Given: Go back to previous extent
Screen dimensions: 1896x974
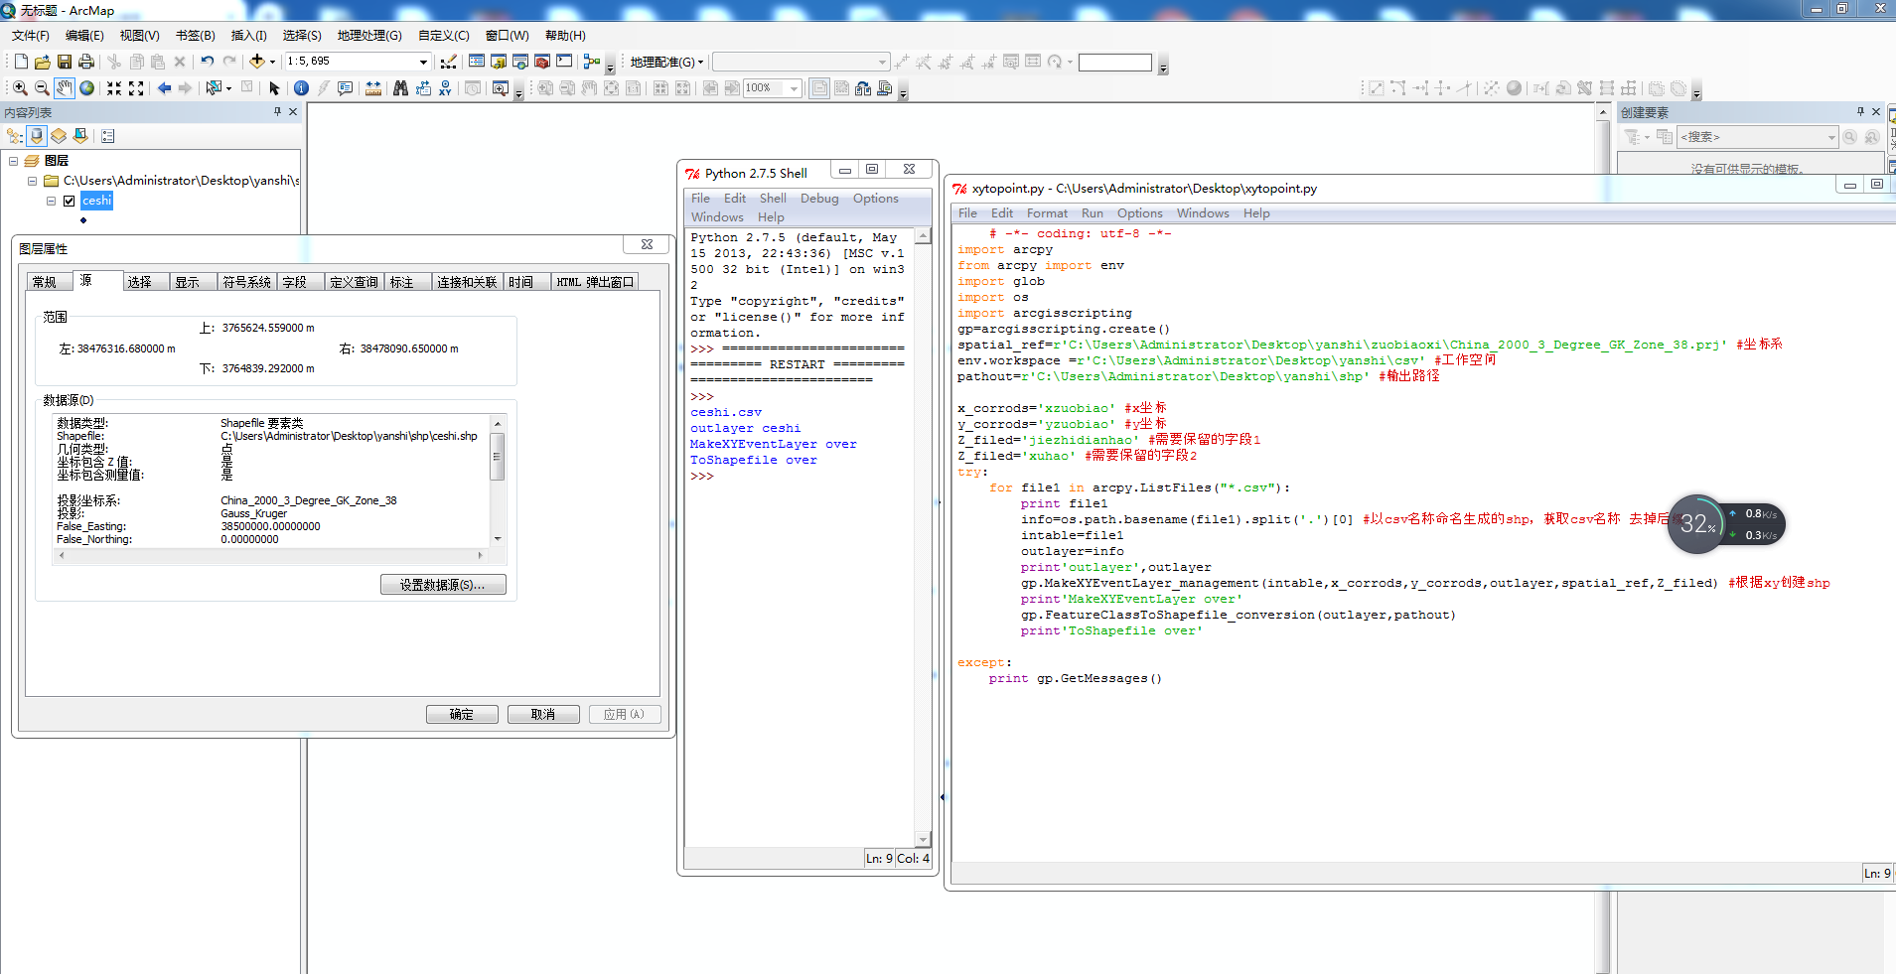Looking at the screenshot, I should [164, 88].
